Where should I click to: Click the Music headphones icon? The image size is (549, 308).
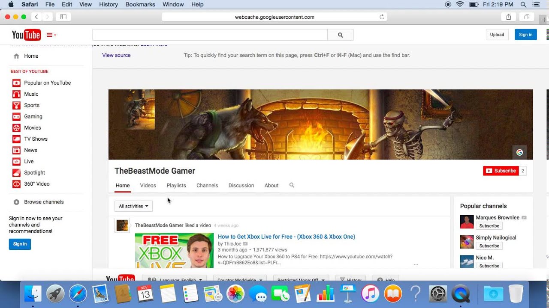tap(16, 94)
